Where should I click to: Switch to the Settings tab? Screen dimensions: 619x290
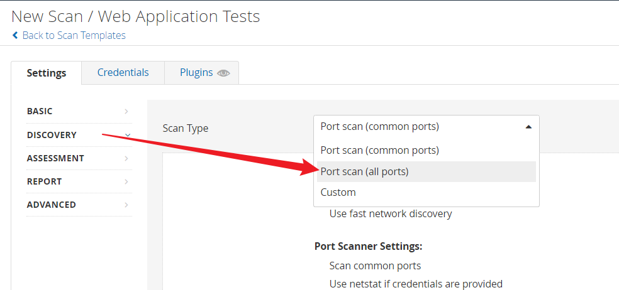click(x=46, y=73)
